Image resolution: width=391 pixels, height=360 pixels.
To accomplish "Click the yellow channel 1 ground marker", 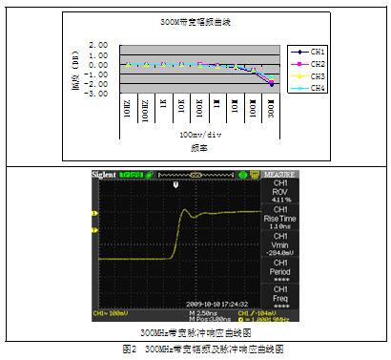I will coord(94,213).
